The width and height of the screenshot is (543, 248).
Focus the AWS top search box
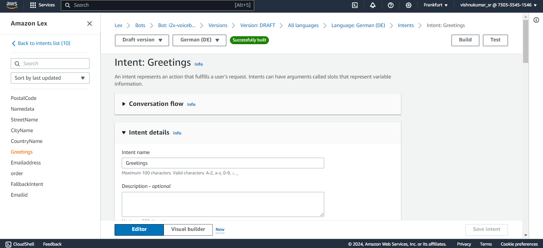158,5
